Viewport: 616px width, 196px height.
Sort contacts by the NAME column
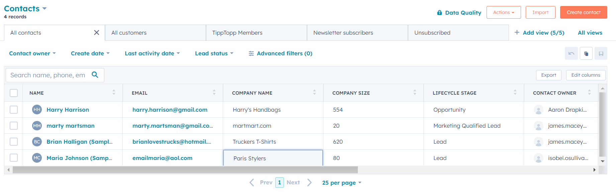coord(114,93)
